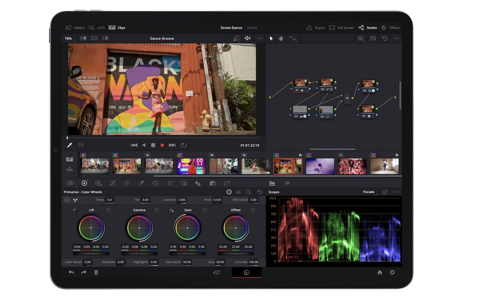Viewport: 478px width, 299px height.
Task: Click the Gain master wheel slider
Action: click(188, 254)
